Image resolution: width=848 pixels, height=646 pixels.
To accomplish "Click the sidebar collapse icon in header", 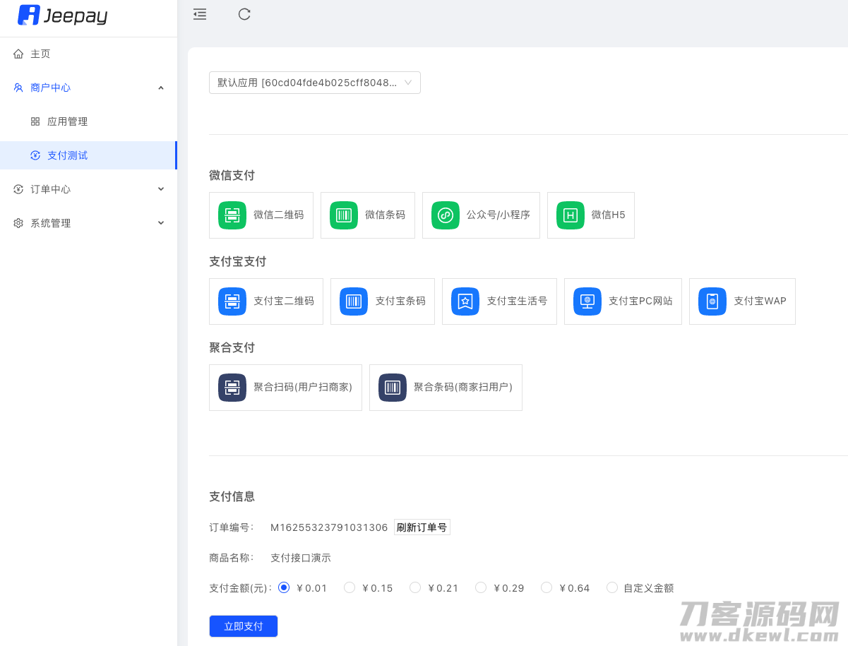I will coord(200,14).
